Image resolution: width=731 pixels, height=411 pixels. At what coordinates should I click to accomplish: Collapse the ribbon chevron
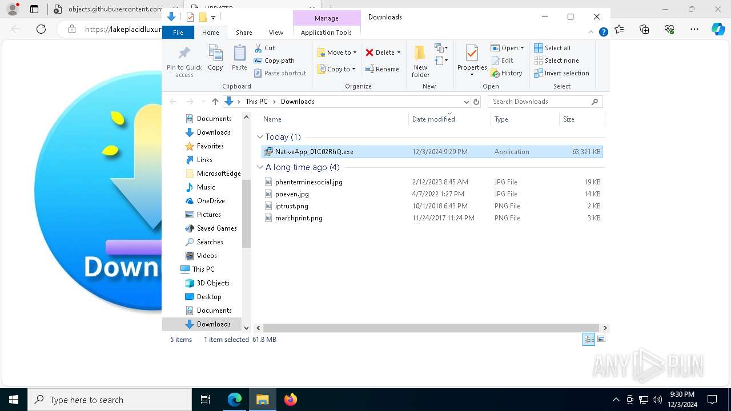(592, 33)
